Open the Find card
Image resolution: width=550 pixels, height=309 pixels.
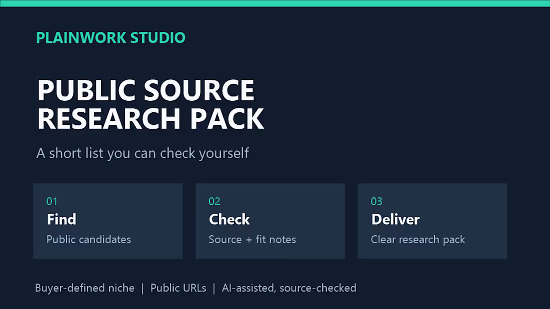[108, 221]
